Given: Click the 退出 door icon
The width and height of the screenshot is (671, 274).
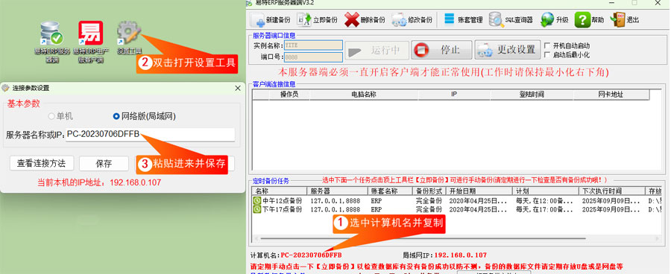Looking at the screenshot, I should (617, 19).
